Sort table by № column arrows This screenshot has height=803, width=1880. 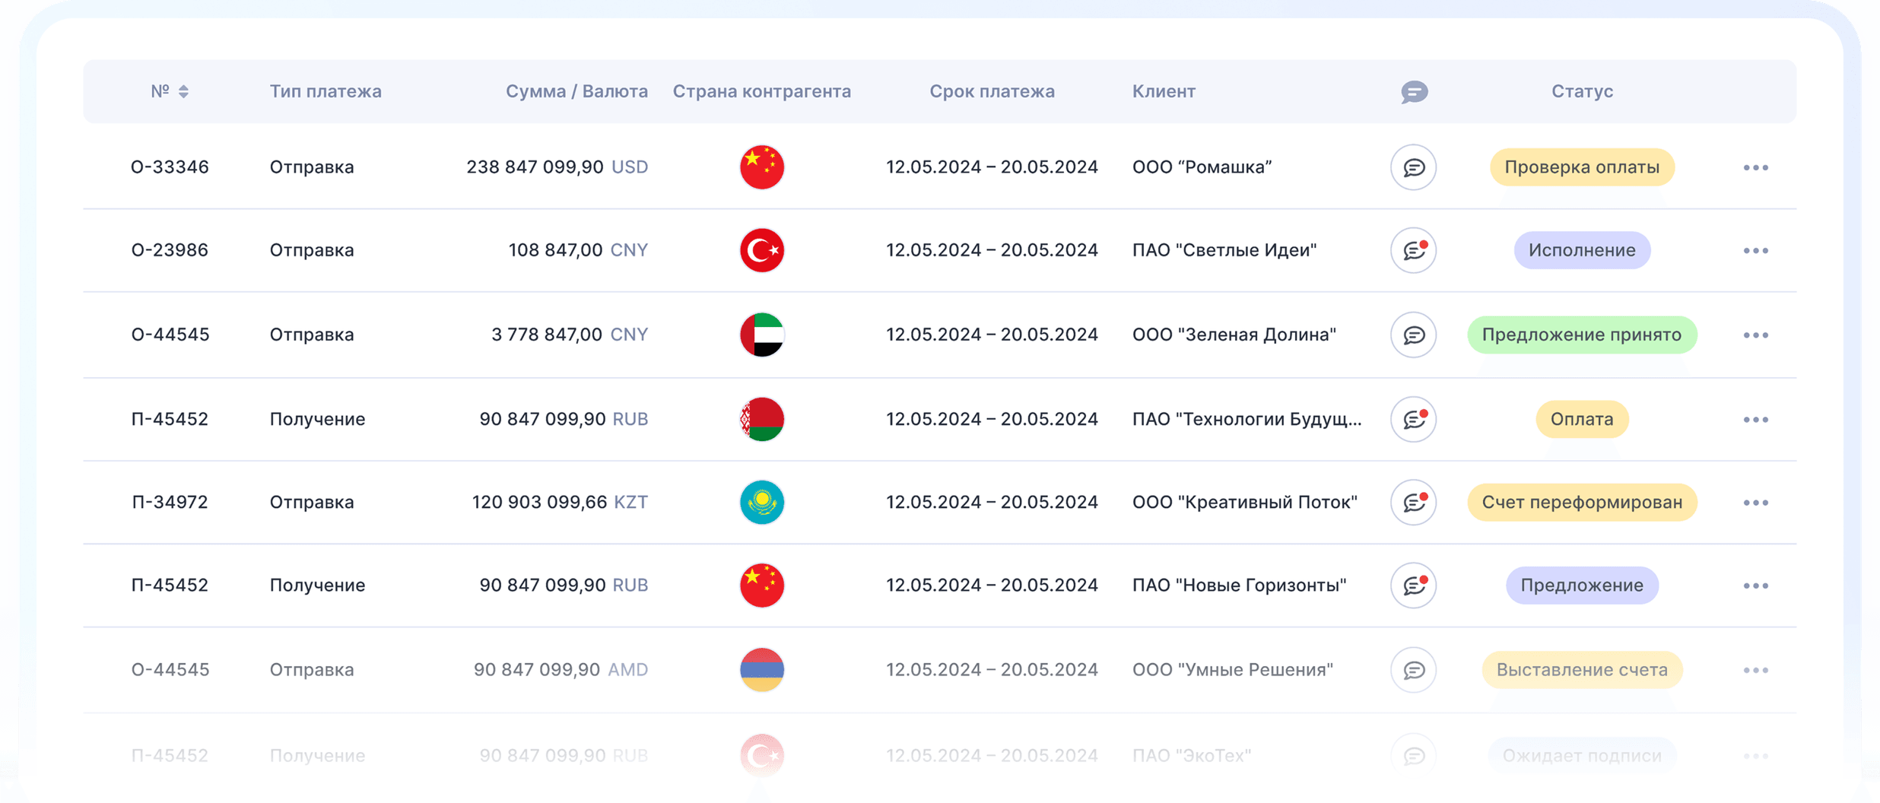[x=183, y=91]
